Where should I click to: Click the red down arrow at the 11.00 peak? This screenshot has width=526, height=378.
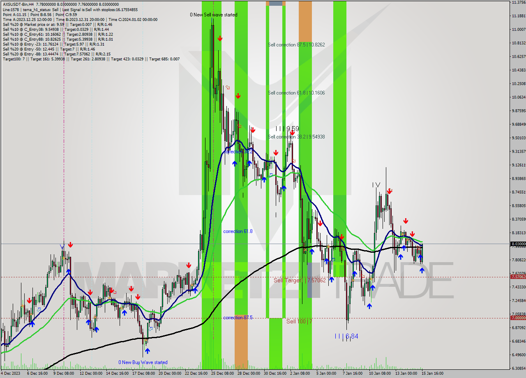point(220,38)
